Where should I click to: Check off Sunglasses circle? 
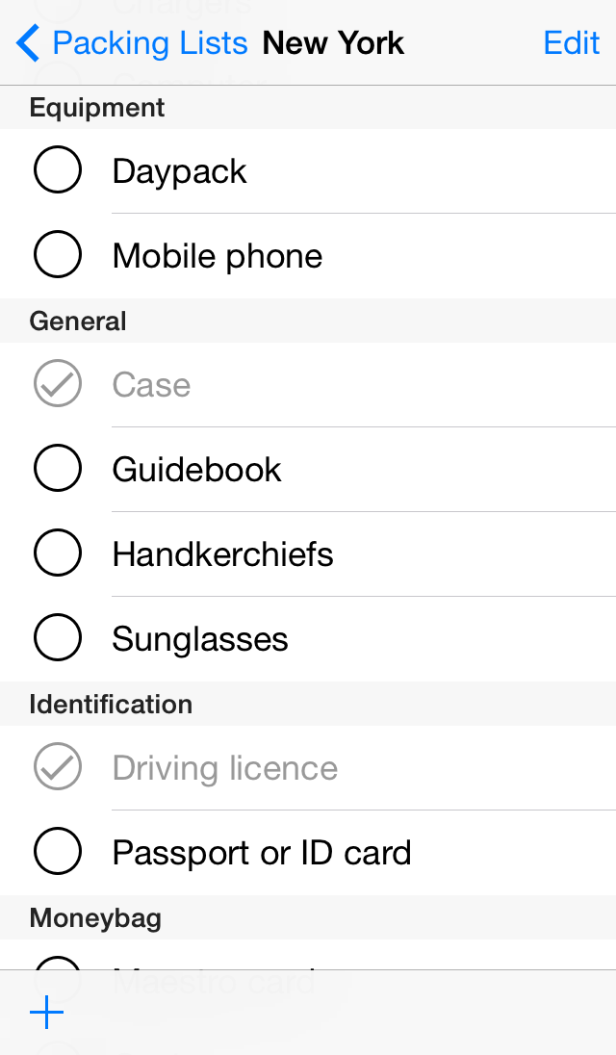pos(58,639)
